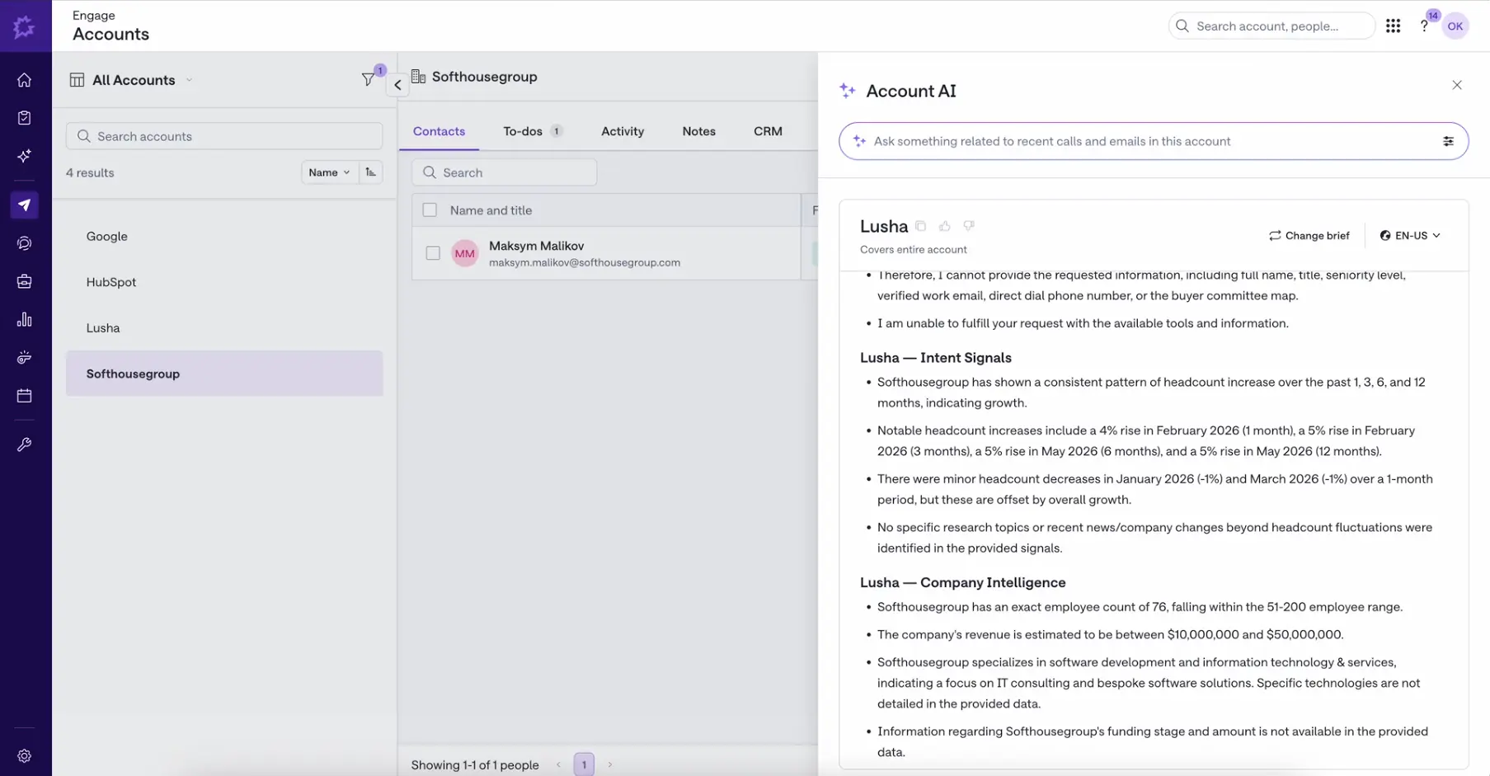Open the apps grid icon
The height and width of the screenshot is (776, 1490).
[x=1394, y=26]
